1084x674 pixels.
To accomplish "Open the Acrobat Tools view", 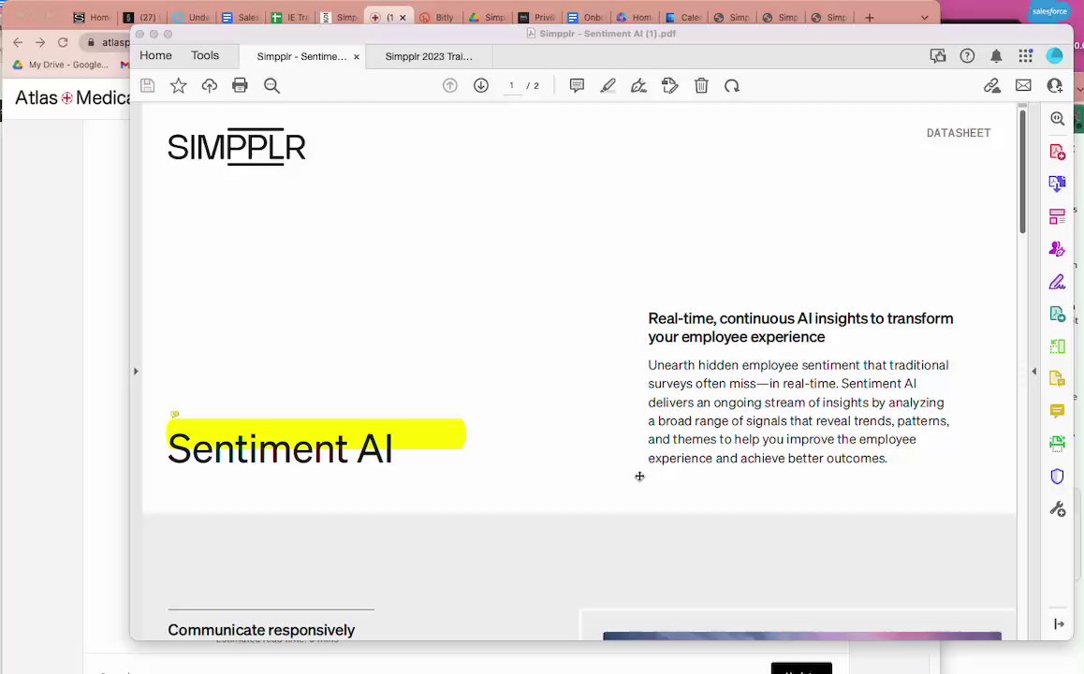I will pos(205,55).
